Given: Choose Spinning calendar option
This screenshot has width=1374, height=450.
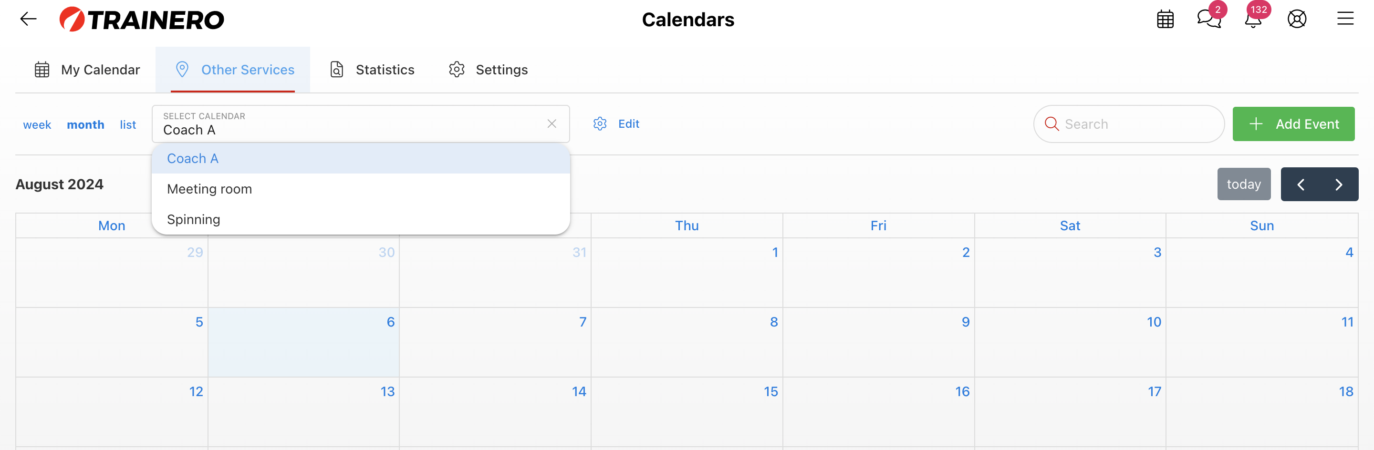Looking at the screenshot, I should pyautogui.click(x=193, y=219).
